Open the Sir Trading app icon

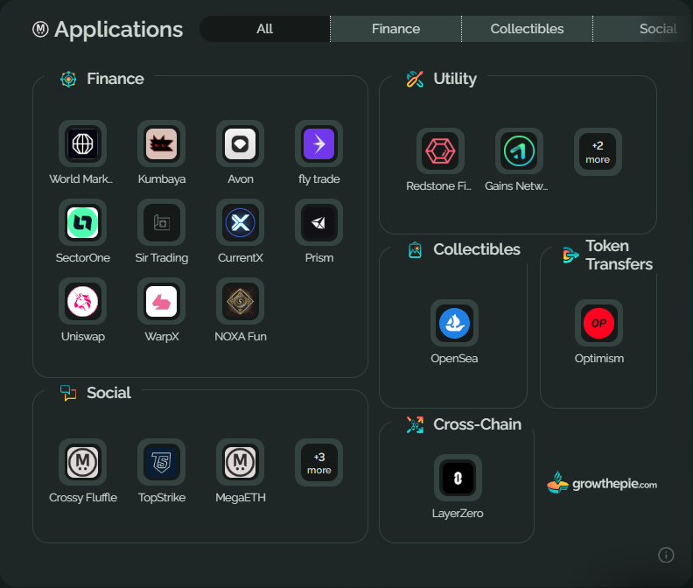tap(161, 222)
